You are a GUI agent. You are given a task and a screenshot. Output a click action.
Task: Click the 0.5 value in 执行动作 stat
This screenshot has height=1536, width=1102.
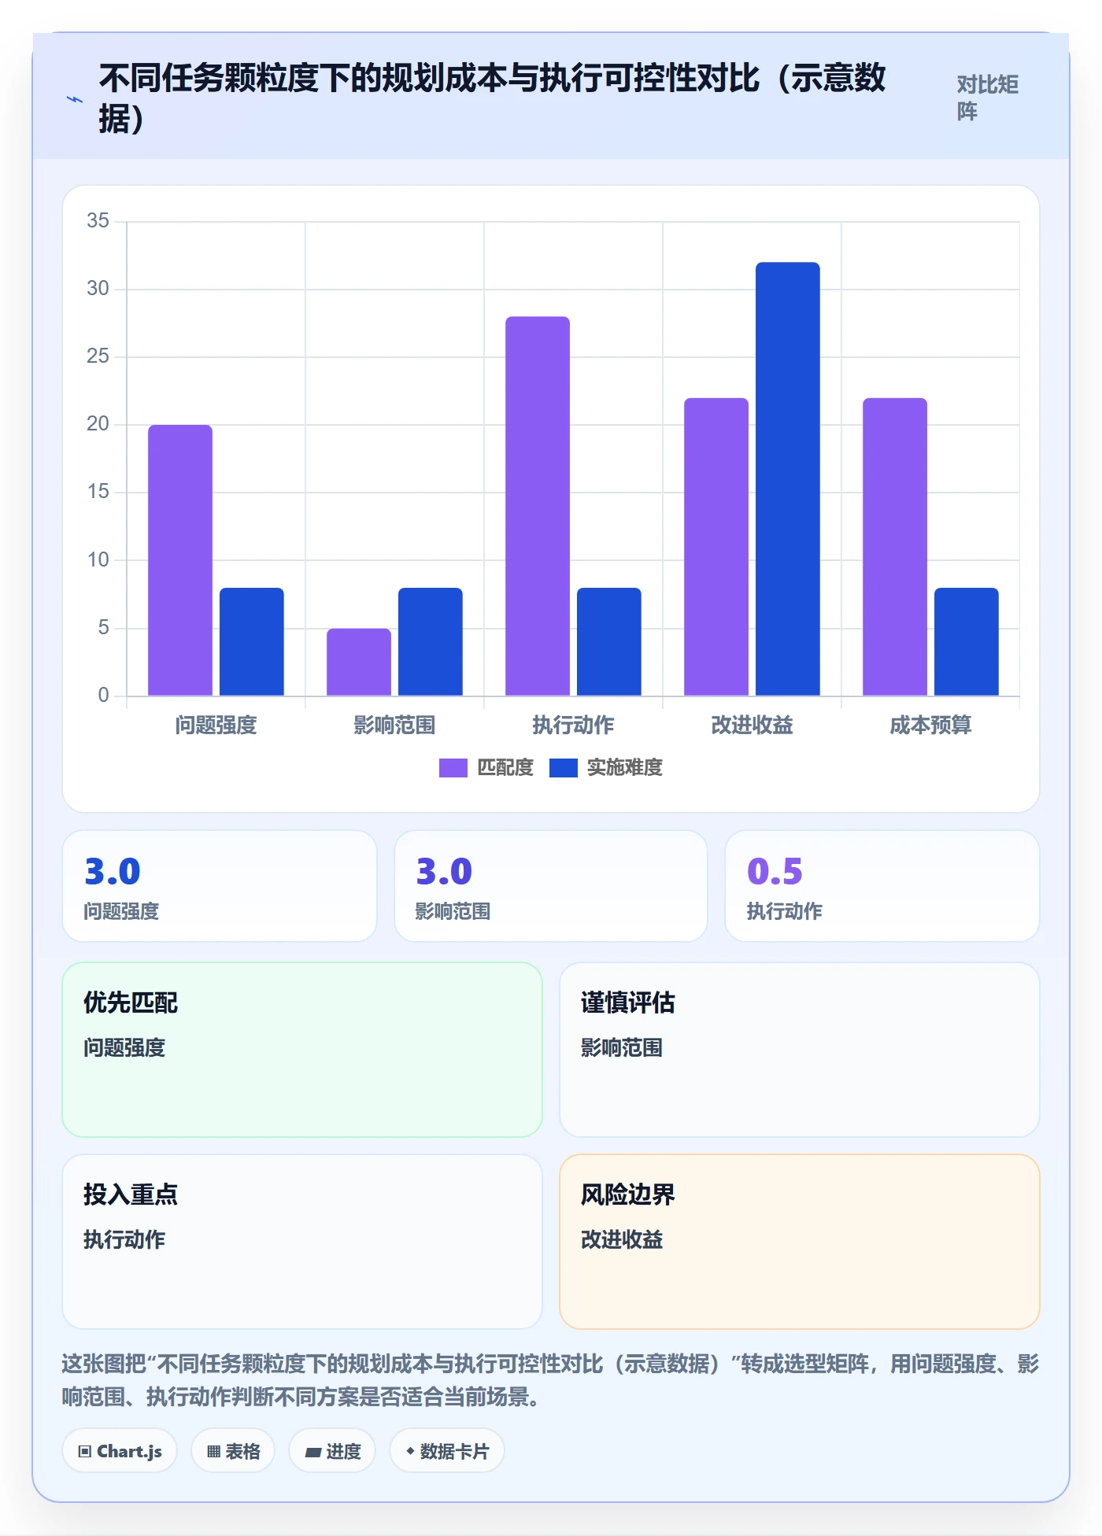775,872
